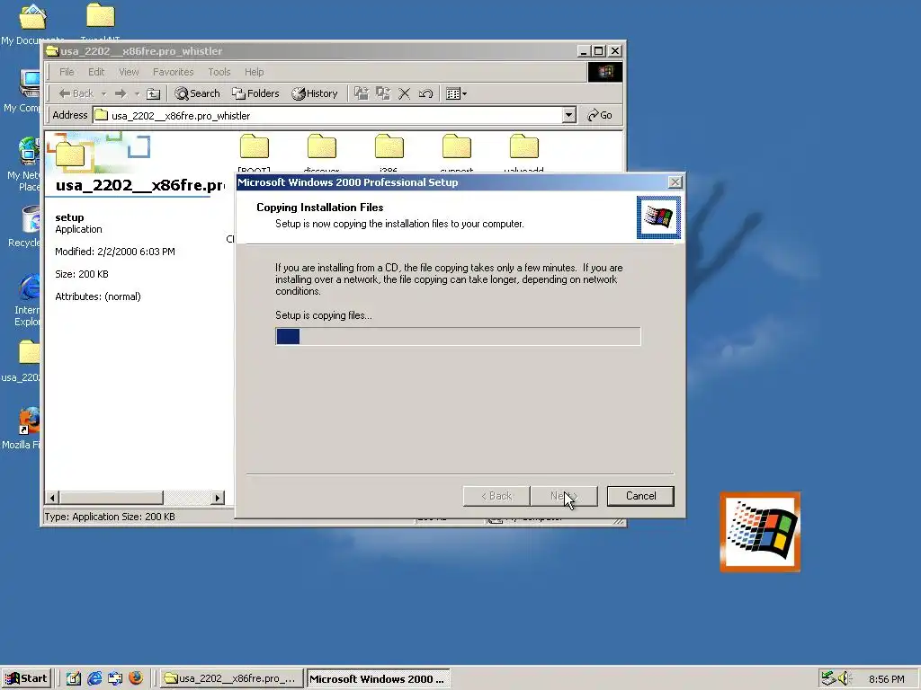Click the right arrow of horizontal scrollbar
The image size is (921, 690).
click(218, 498)
